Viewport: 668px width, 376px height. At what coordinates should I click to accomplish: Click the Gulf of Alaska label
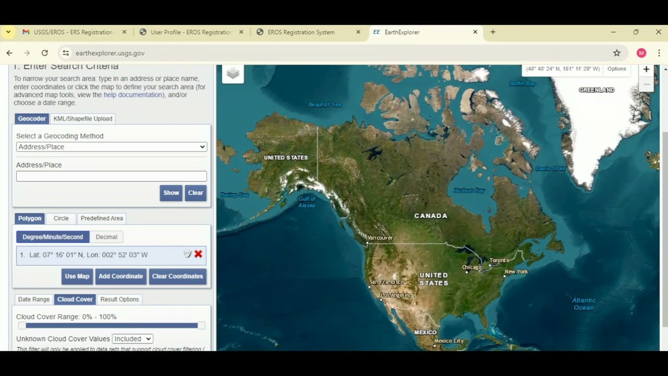coord(307,202)
